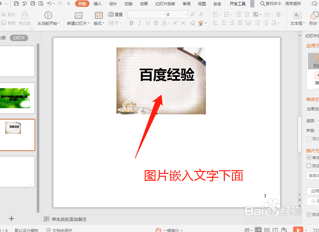Image resolution: width=319 pixels, height=232 pixels.
Task: Click the 形状 shapes icon
Action: (x=314, y=15)
